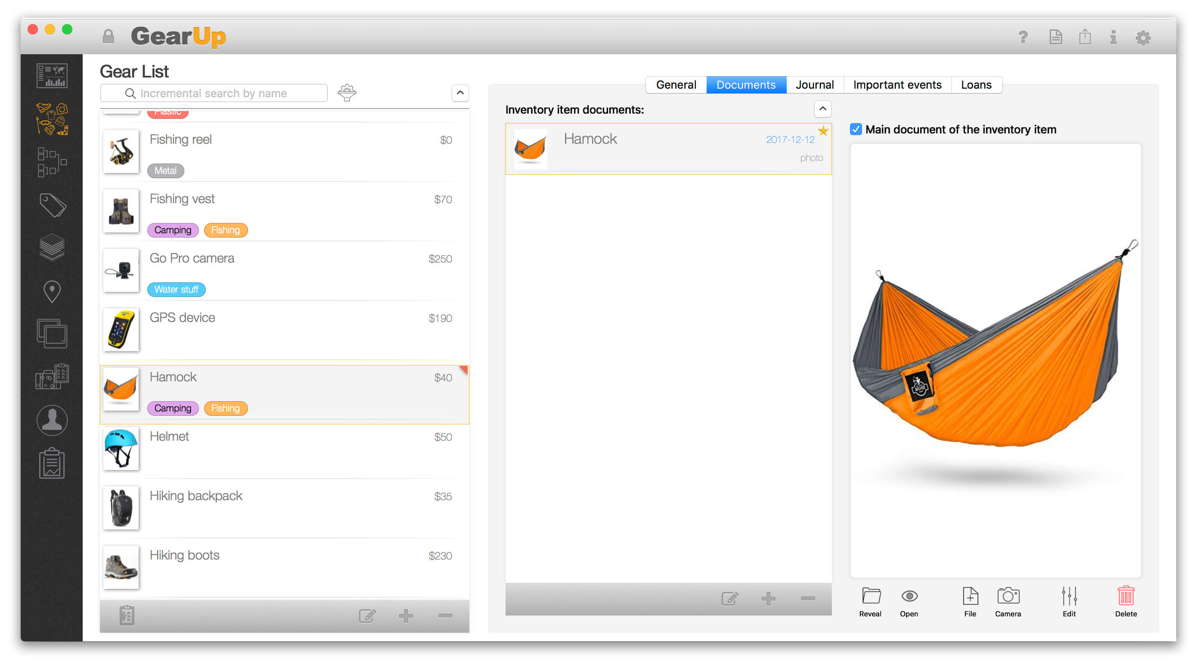1188x662 pixels.
Task: Click the lock icon beside GearUp title
Action: (109, 36)
